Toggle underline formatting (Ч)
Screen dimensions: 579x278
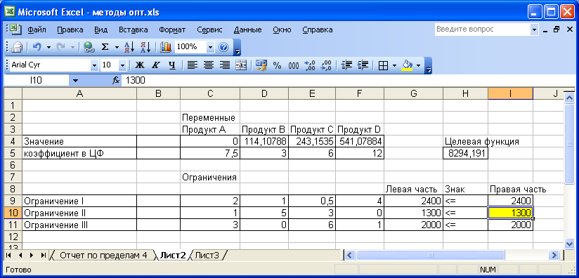(171, 65)
